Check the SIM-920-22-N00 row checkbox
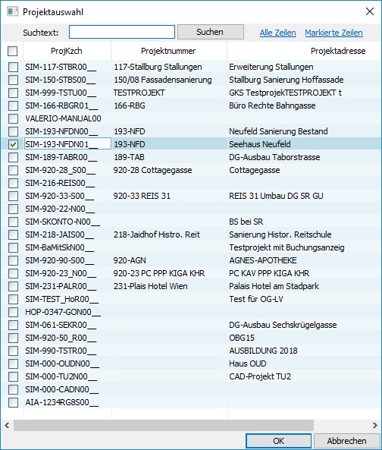 click(13, 209)
